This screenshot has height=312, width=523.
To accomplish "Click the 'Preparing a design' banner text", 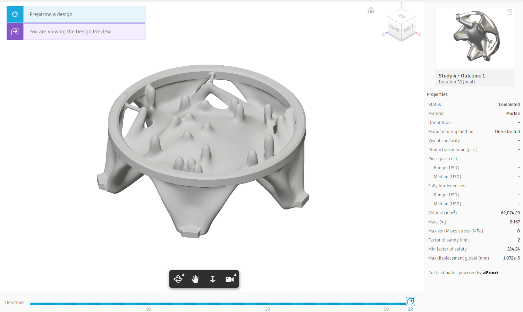I will pos(51,14).
